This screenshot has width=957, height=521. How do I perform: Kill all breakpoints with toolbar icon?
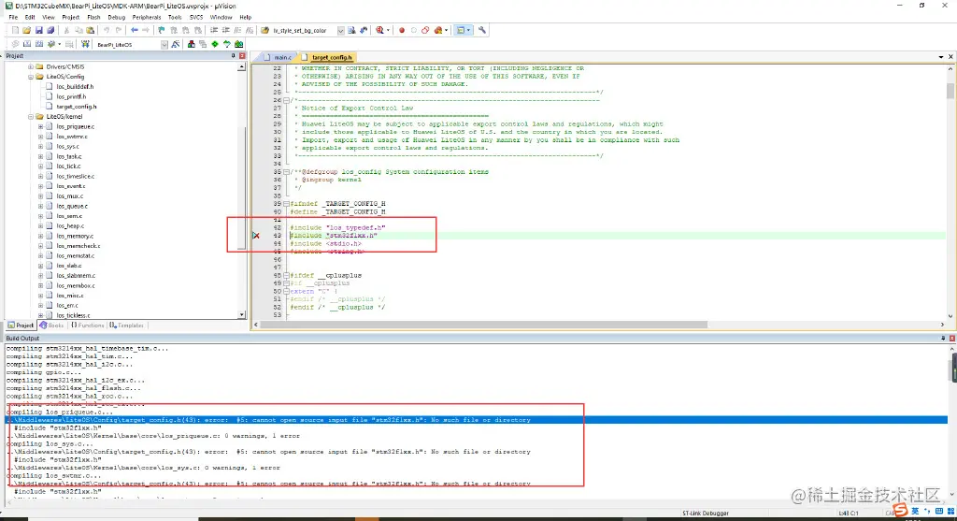(437, 30)
